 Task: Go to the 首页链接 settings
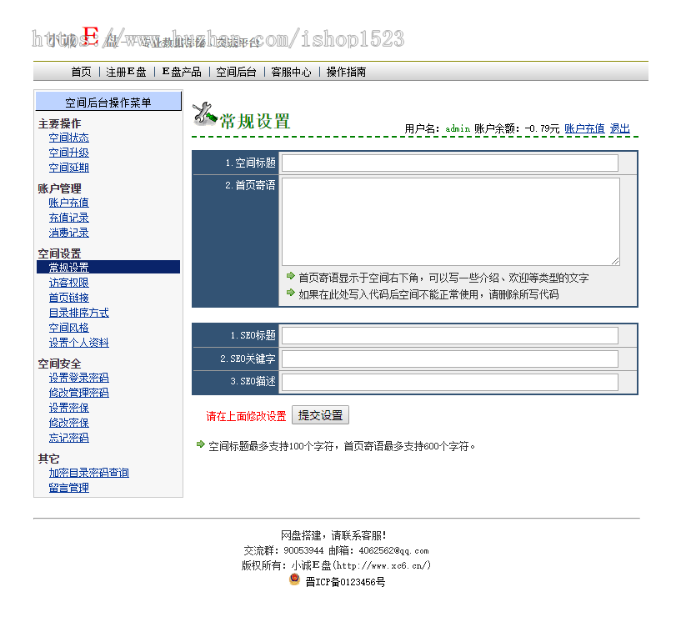pyautogui.click(x=68, y=298)
